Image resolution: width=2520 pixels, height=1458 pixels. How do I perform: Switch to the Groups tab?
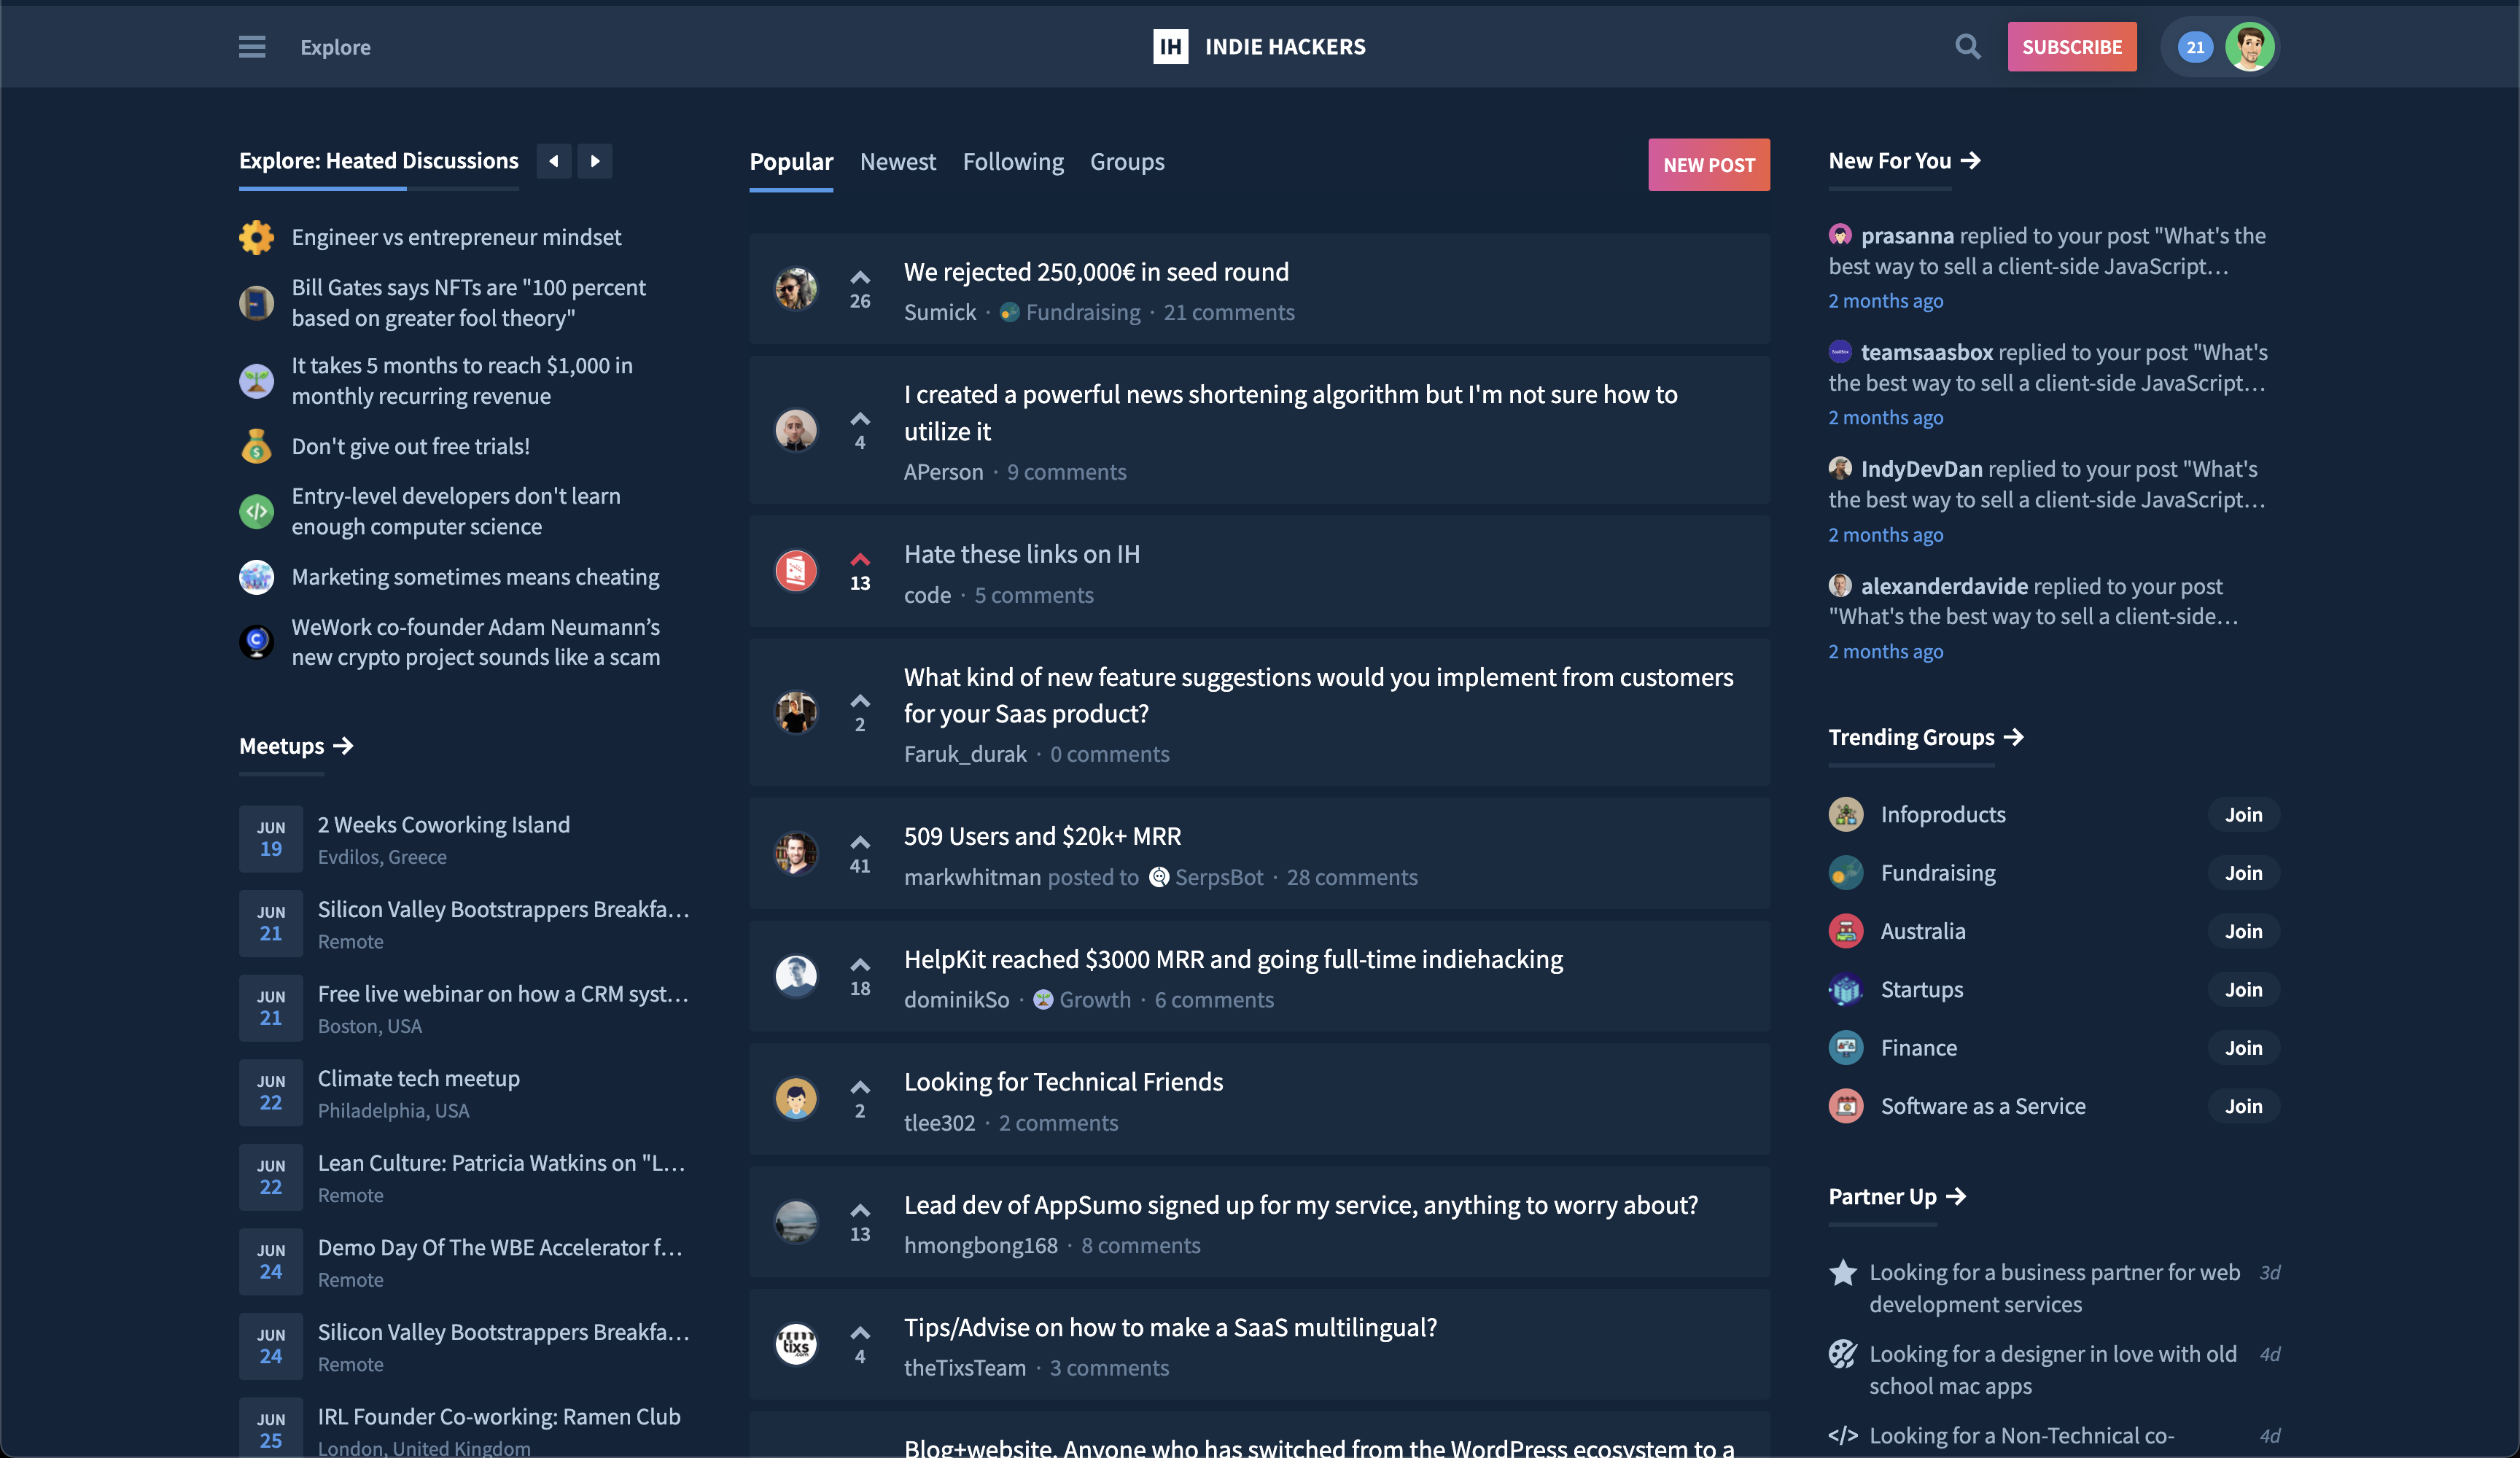[1126, 162]
